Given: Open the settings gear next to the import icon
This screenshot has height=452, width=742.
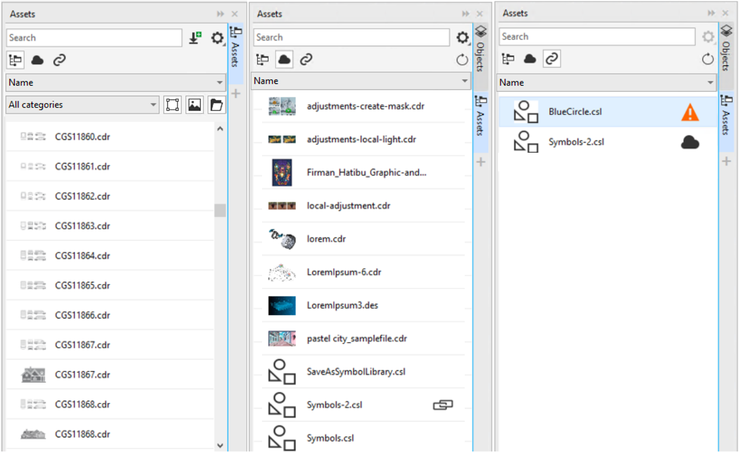Looking at the screenshot, I should [217, 38].
